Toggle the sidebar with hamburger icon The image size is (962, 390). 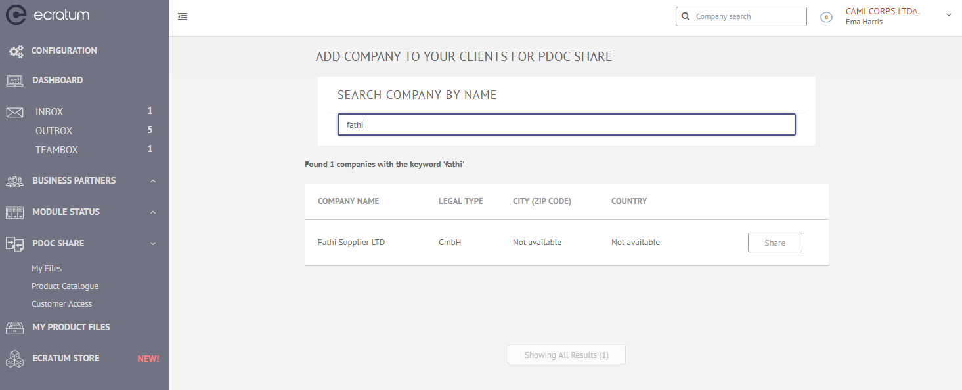[x=183, y=17]
